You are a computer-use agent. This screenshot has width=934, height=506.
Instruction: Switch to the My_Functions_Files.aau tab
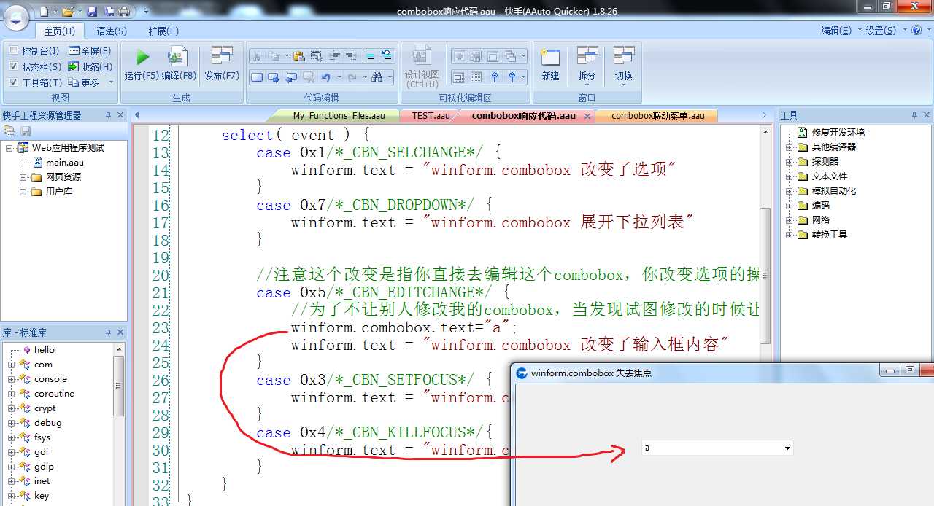tap(339, 115)
